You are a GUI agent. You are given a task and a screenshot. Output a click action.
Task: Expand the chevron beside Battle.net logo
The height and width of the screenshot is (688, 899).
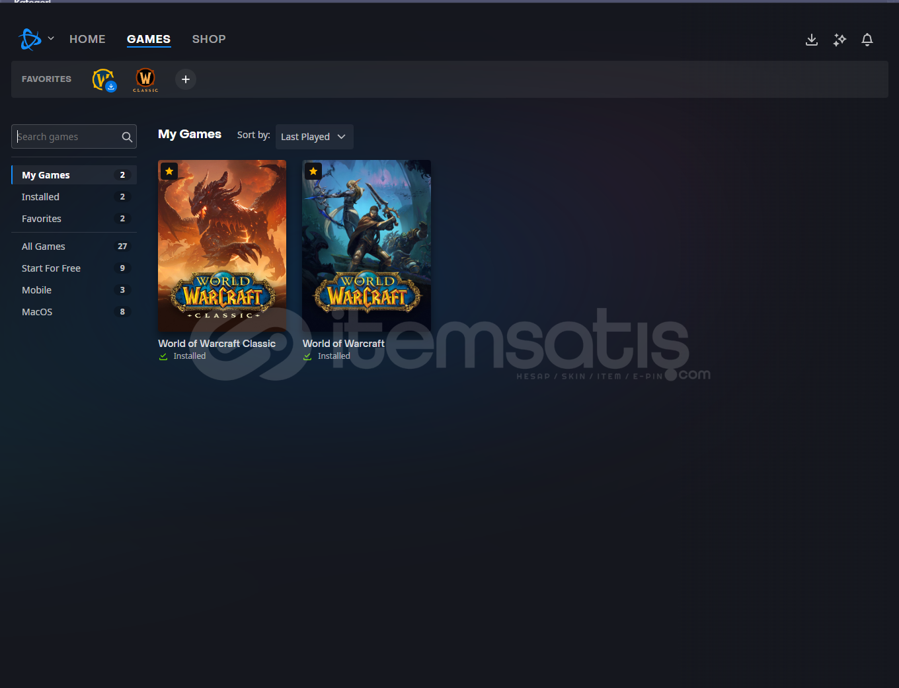[51, 38]
